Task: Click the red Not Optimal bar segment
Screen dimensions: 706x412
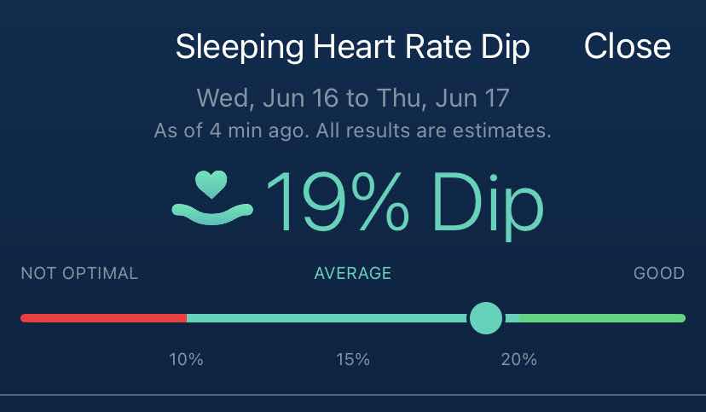Action: pyautogui.click(x=103, y=318)
